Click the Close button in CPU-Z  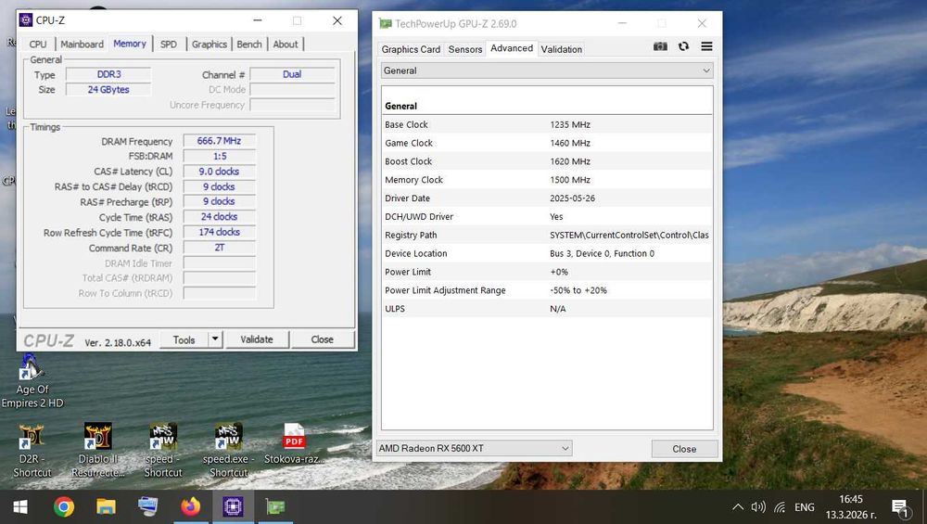coord(323,339)
